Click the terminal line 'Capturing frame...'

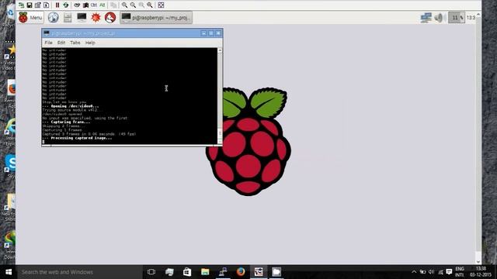click(x=66, y=122)
